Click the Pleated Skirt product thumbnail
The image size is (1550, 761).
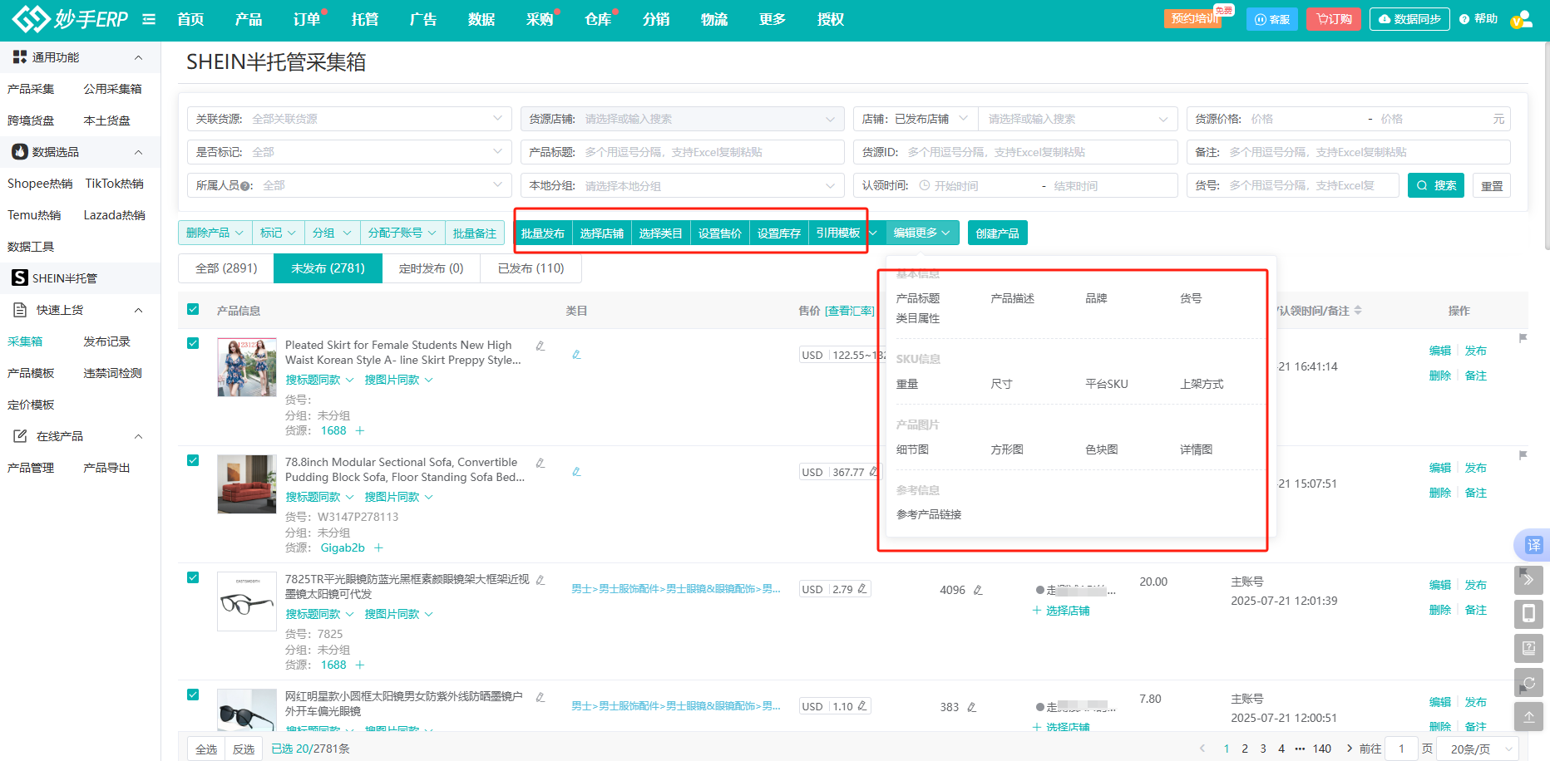tap(247, 367)
